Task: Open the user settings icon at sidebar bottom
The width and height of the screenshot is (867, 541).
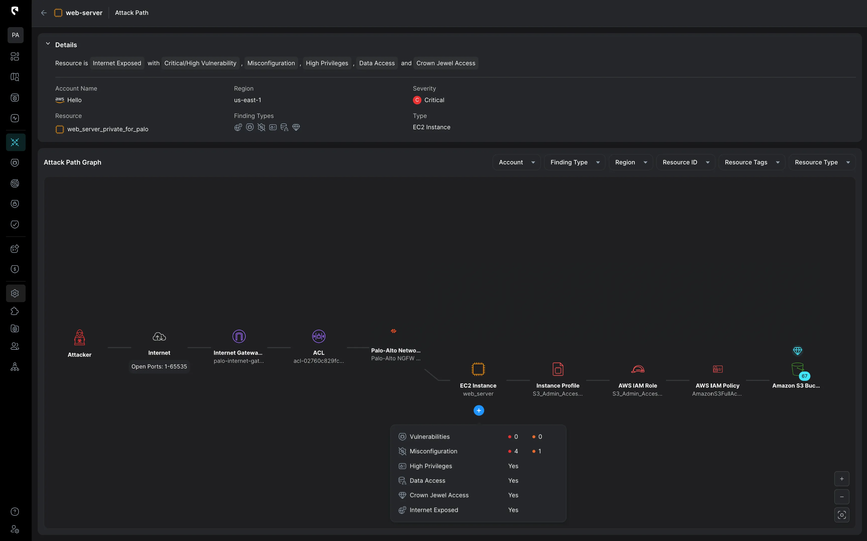Action: [15, 529]
